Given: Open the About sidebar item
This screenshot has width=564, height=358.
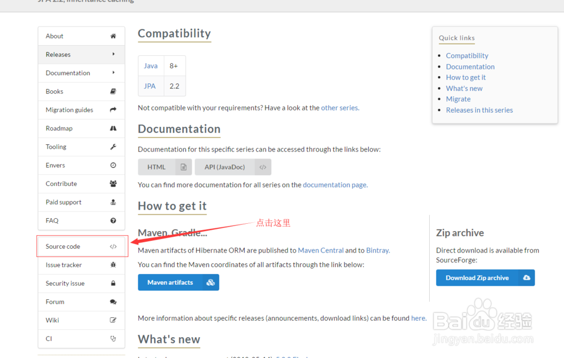Looking at the screenshot, I should point(81,36).
